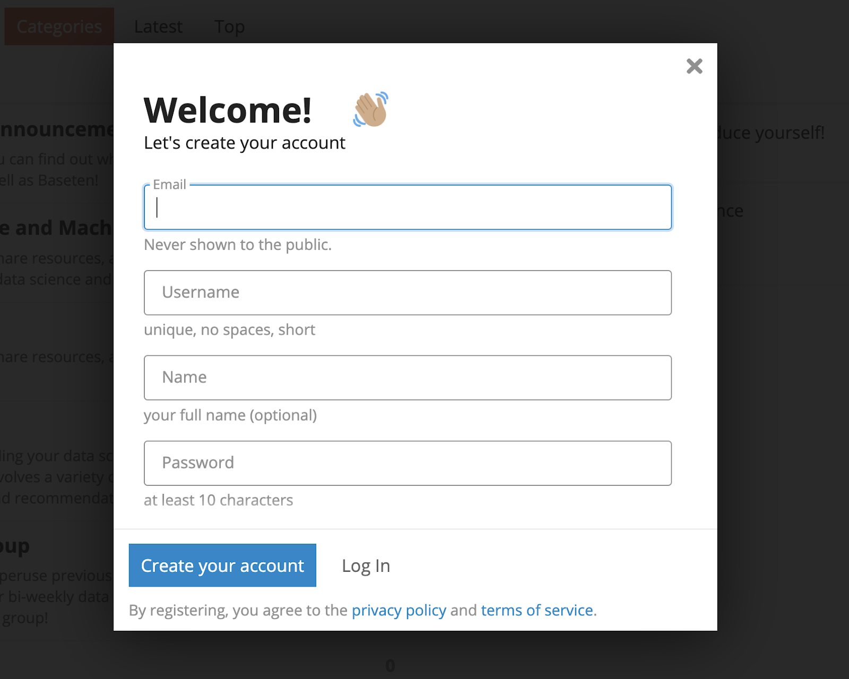Click the "Never shown to the public" hint
This screenshot has width=849, height=679.
[238, 245]
